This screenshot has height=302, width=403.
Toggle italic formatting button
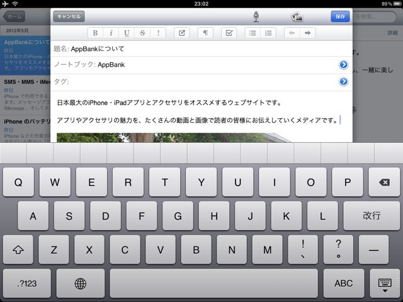coord(111,33)
